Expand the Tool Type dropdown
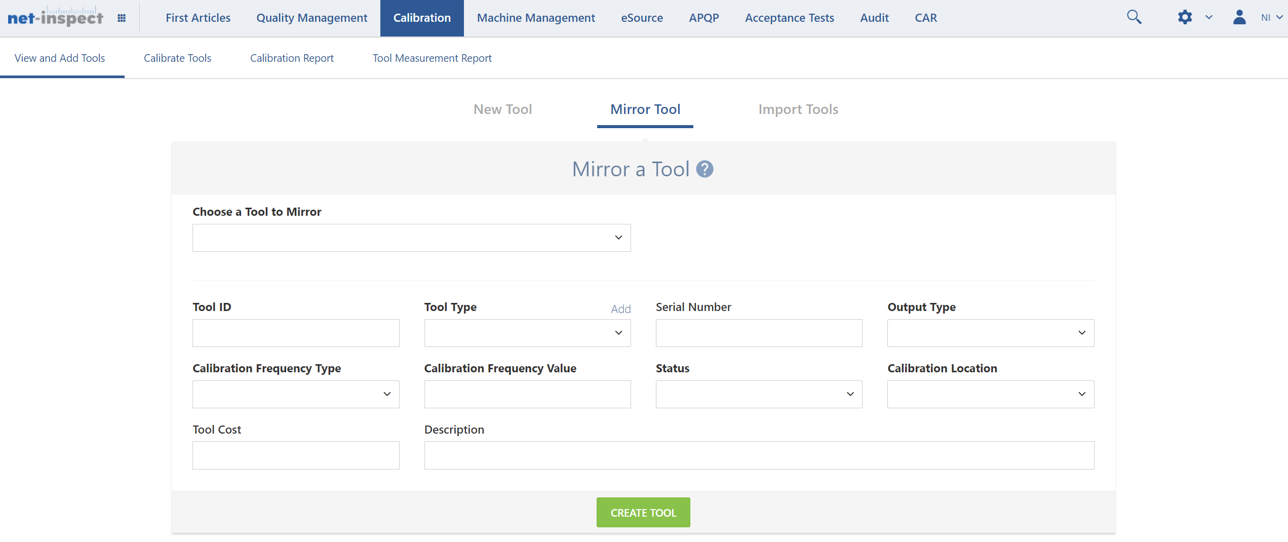Screen dimensions: 1288x542 click(x=527, y=333)
